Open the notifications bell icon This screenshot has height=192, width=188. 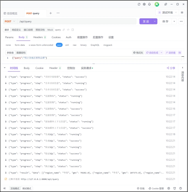pos(150,4)
